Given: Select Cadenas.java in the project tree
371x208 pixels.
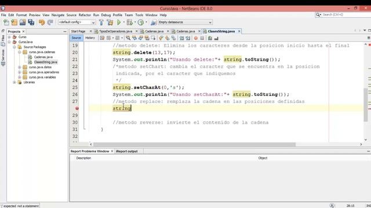Looking at the screenshot, I should click(x=43, y=57).
